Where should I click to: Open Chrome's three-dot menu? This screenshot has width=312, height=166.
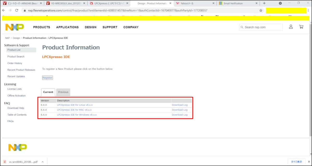[308, 10]
